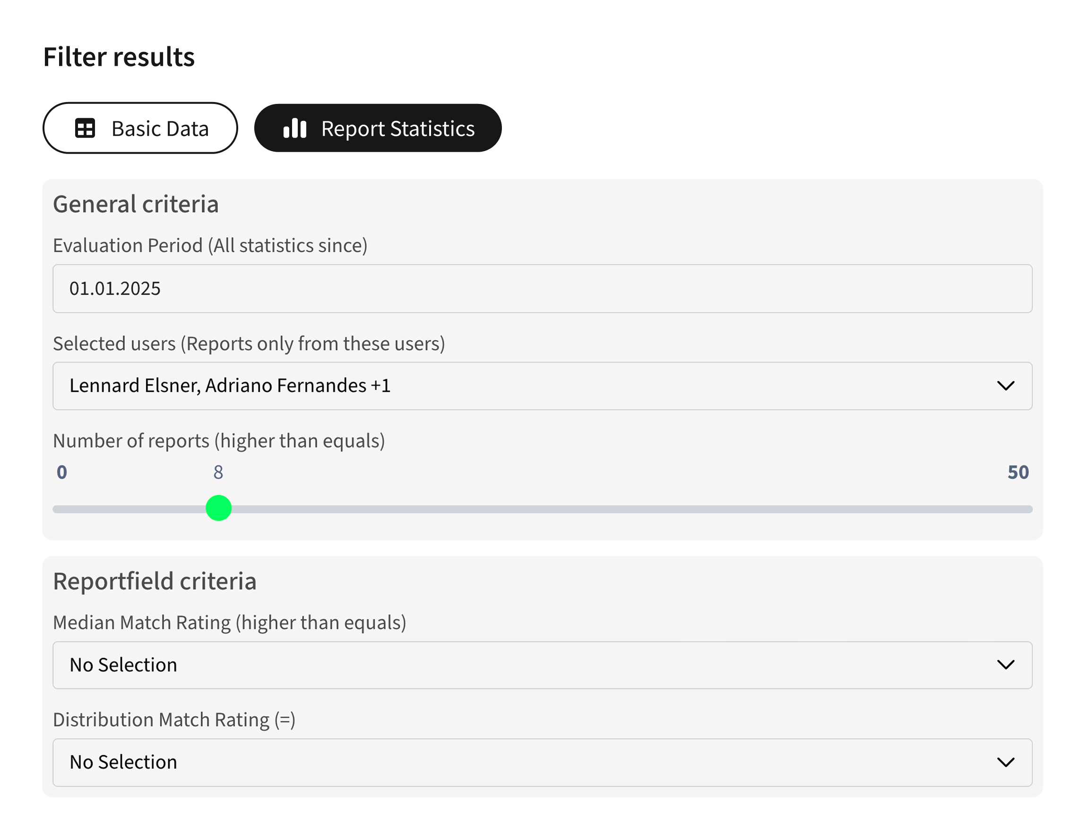Click the grid icon in Basic Data

pos(85,128)
